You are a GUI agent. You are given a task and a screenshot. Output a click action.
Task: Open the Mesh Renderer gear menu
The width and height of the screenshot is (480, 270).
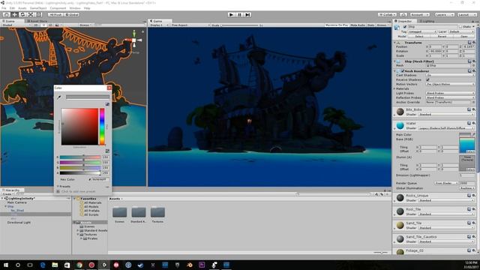pyautogui.click(x=473, y=70)
